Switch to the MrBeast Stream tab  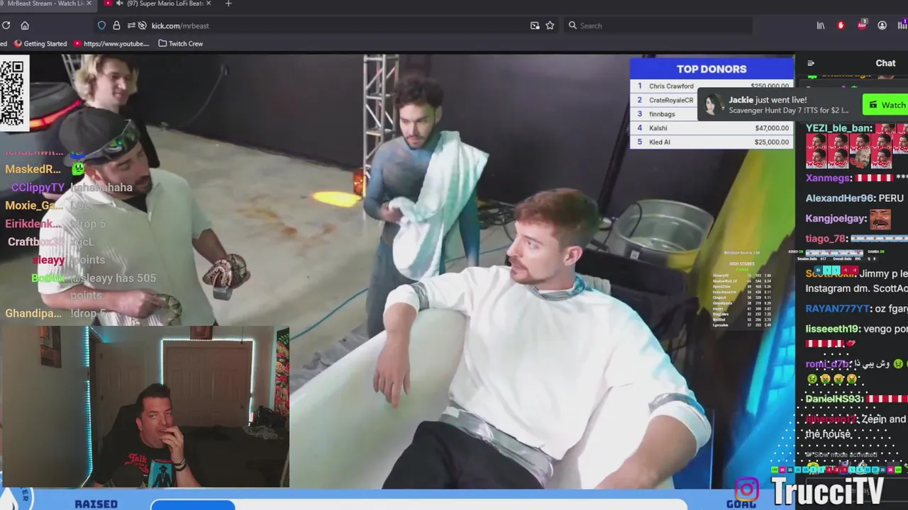pos(44,4)
